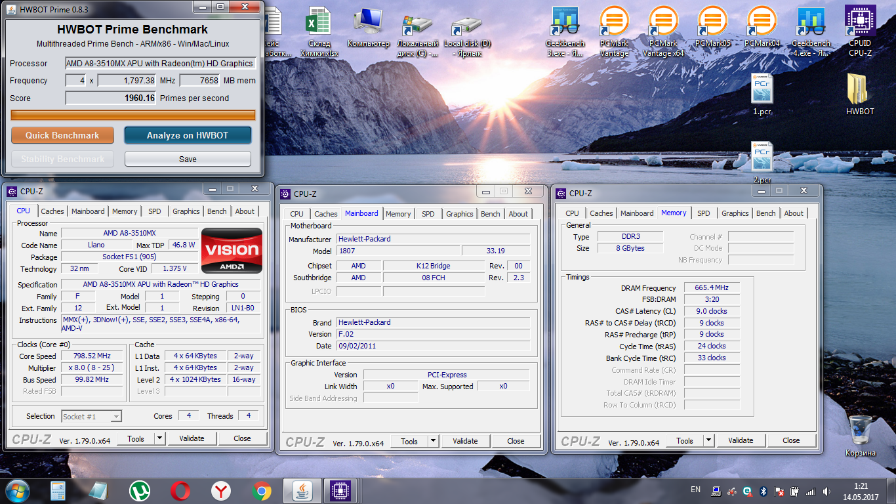Open the Tools dropdown arrow in the Mainboard window
Screen dimensions: 896x504
coord(433,441)
